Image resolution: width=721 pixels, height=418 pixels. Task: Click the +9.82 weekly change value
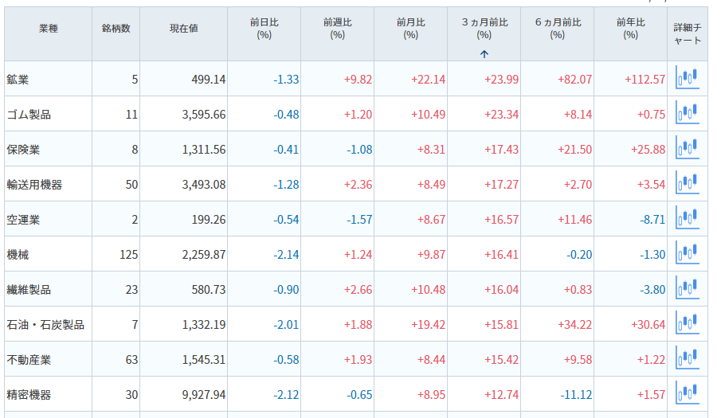[358, 80]
